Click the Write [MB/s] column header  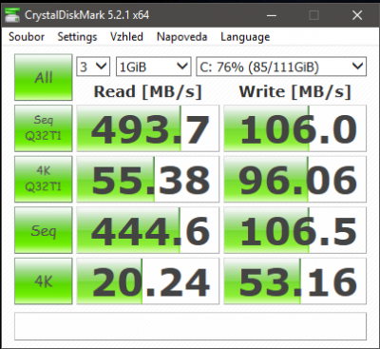(295, 92)
